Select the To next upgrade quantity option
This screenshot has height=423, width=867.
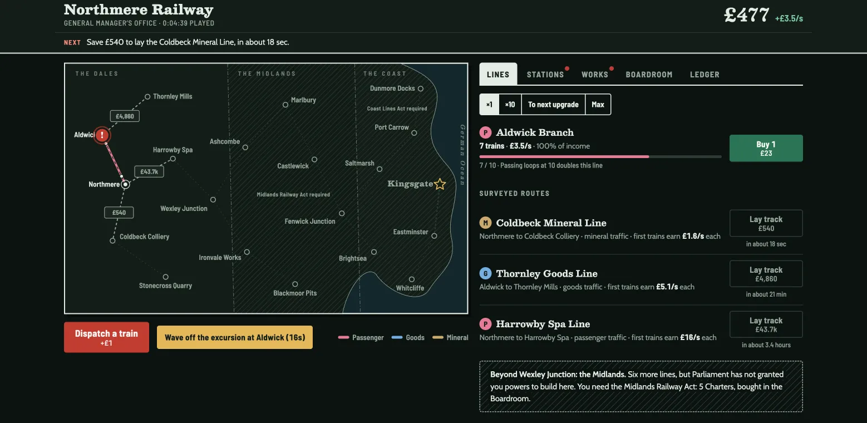553,105
